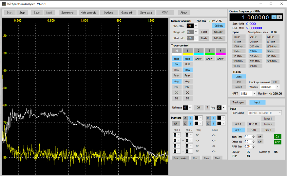Click the yellow trace 1 color swatch

pyautogui.click(x=187, y=54)
